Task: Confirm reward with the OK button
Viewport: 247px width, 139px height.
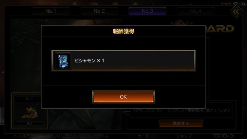Action: (123, 97)
